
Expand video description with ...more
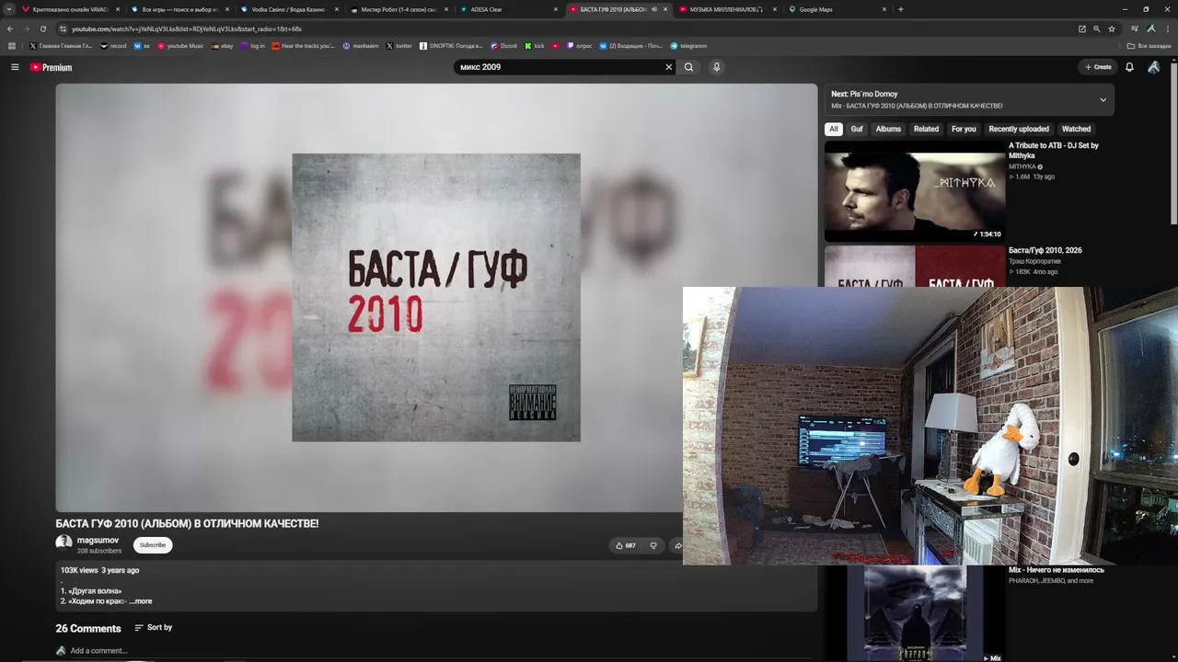click(141, 601)
